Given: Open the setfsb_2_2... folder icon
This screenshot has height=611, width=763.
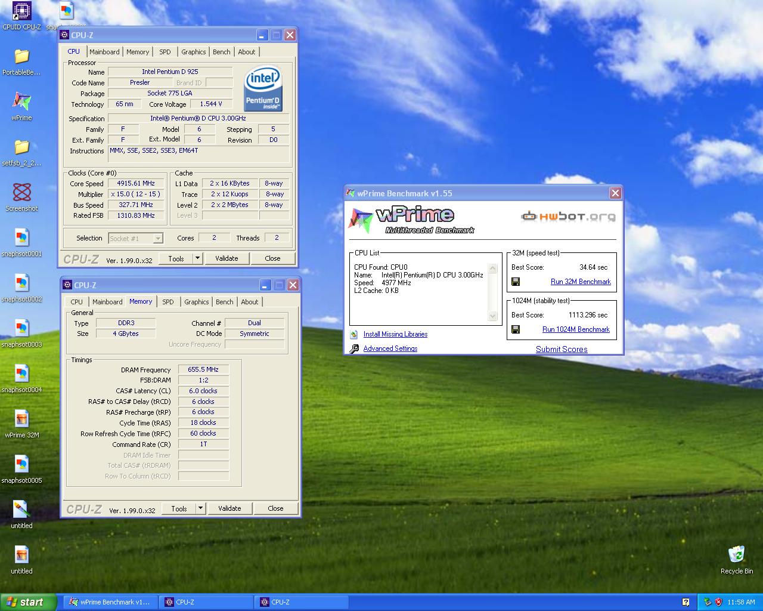Looking at the screenshot, I should coord(21,147).
